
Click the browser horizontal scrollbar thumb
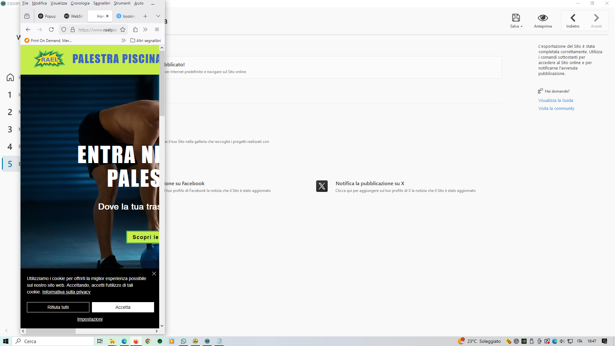51,331
